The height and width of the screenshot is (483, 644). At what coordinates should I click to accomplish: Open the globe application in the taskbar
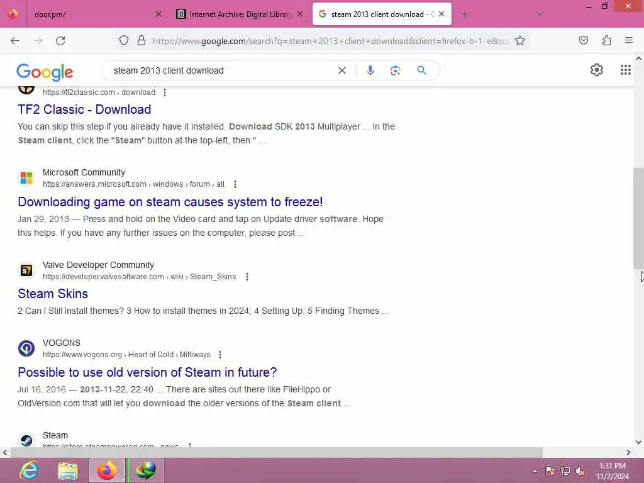[x=146, y=470]
